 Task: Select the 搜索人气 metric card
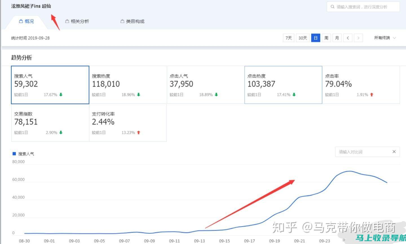coord(50,85)
